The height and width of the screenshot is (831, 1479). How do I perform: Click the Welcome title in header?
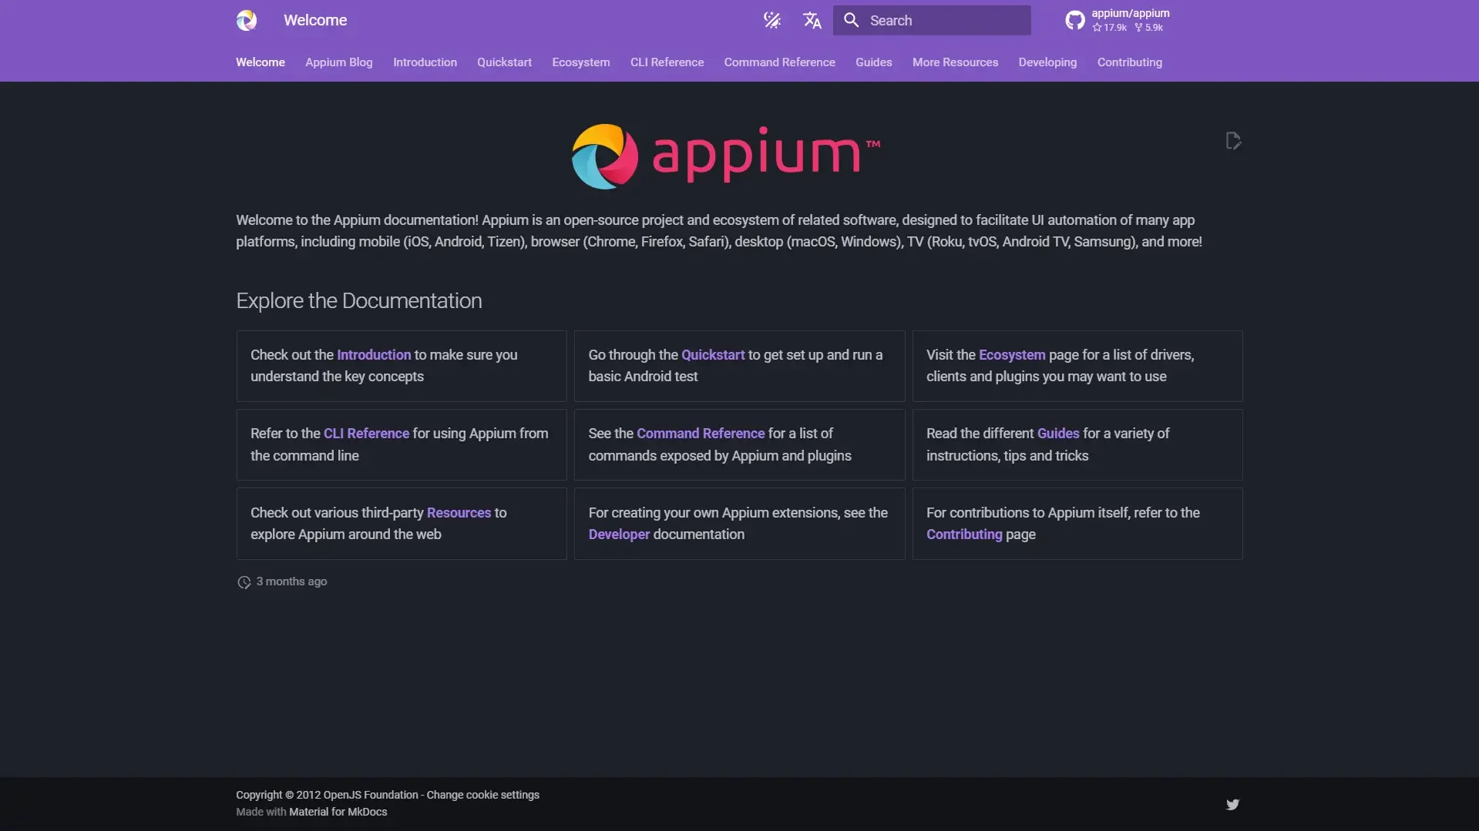click(315, 20)
